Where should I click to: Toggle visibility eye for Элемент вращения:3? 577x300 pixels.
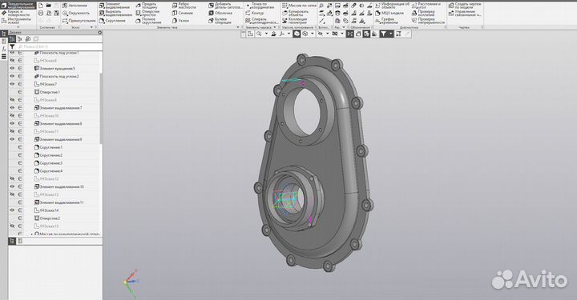(12, 68)
